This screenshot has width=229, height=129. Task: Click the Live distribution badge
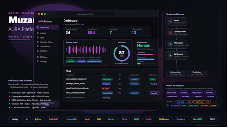153,79
